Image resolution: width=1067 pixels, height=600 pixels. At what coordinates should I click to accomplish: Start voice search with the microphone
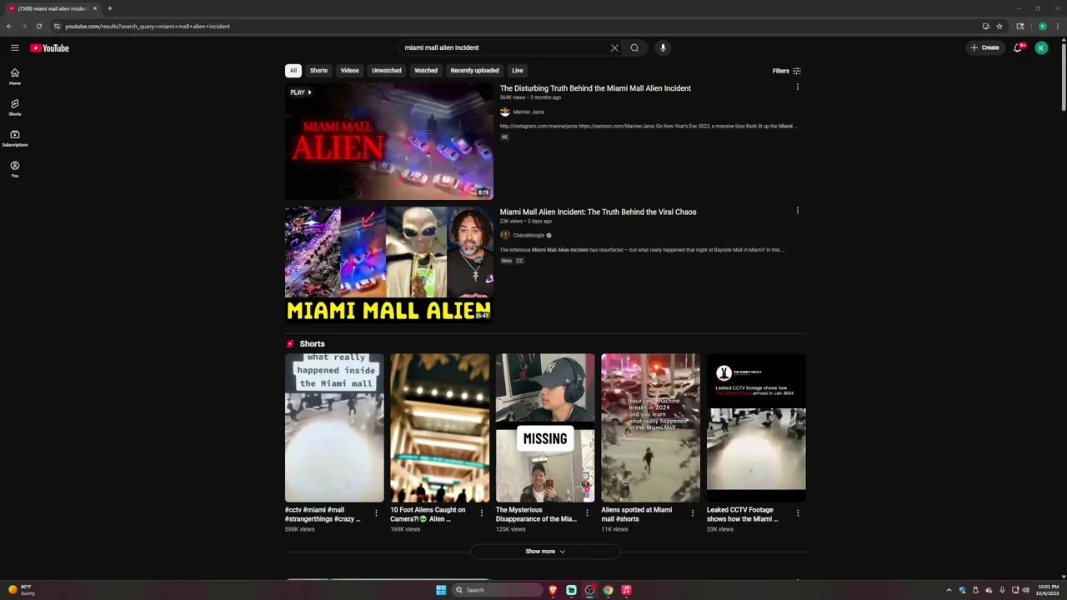tap(663, 47)
